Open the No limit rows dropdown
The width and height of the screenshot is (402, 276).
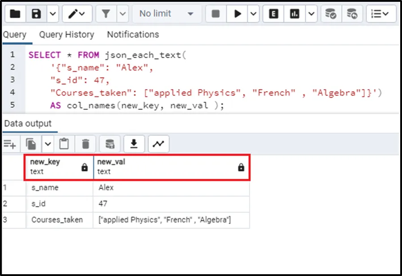click(166, 14)
